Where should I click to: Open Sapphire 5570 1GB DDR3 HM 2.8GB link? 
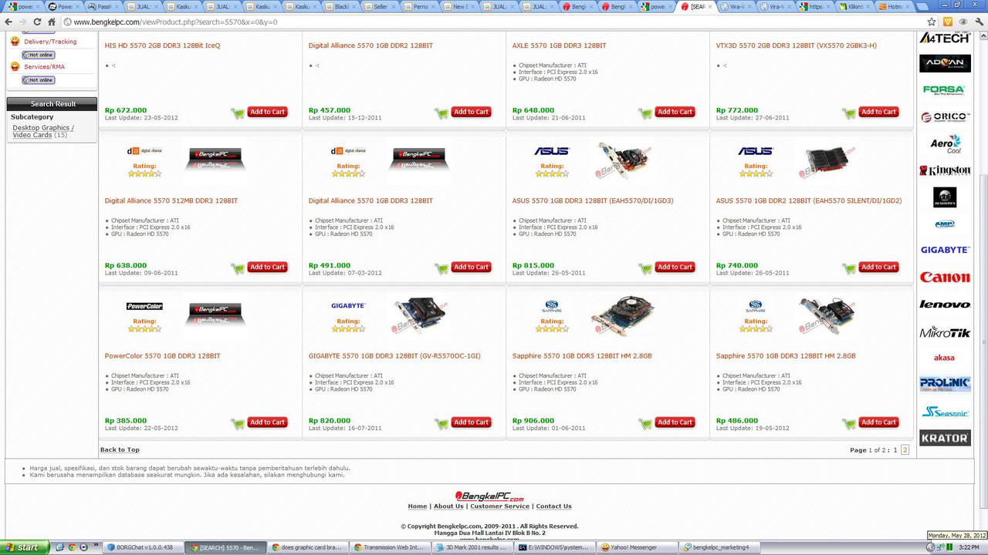click(786, 356)
